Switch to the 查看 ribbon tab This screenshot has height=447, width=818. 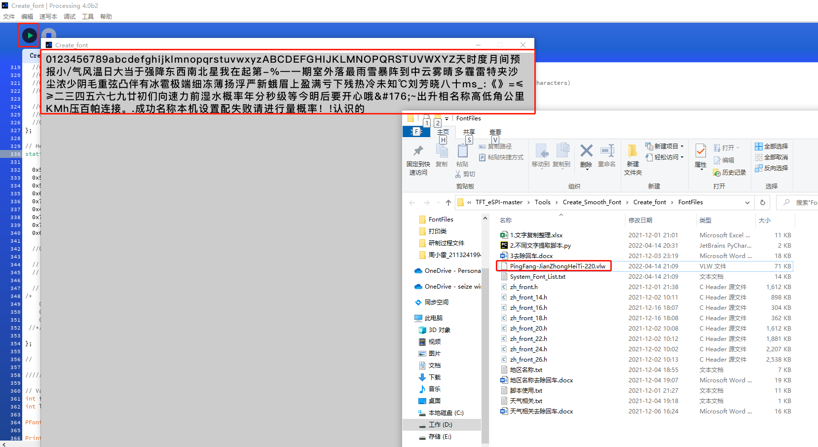495,132
